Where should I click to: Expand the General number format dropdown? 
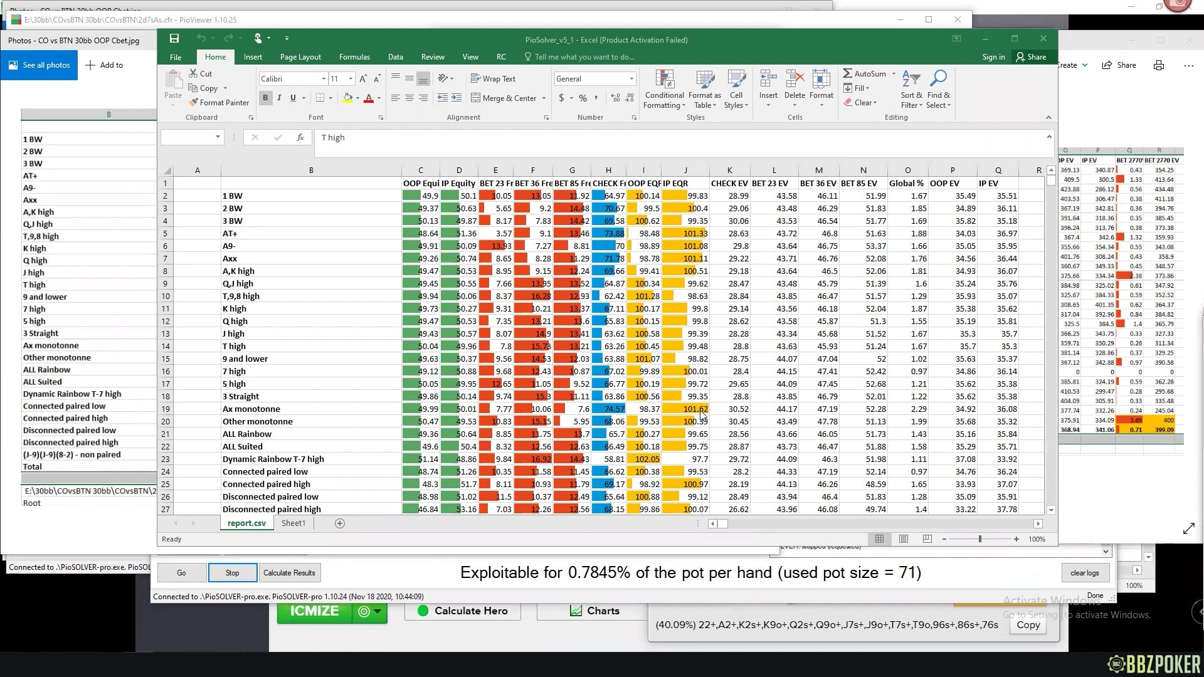(631, 79)
